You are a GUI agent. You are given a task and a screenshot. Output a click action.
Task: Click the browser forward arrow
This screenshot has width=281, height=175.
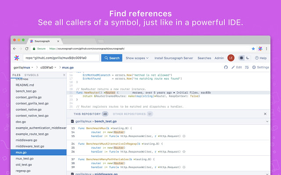[21, 49]
